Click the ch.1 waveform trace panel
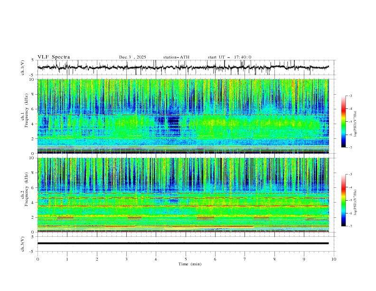Image resolution: width=376 pixels, height=291 pixels. [x=186, y=68]
